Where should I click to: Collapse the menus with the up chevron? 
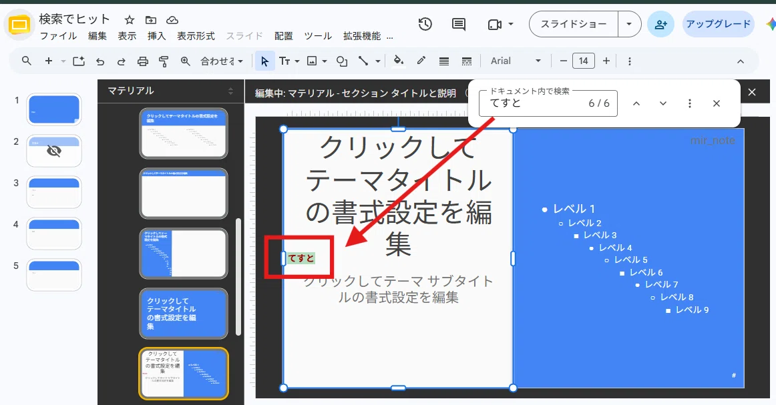[x=741, y=61]
